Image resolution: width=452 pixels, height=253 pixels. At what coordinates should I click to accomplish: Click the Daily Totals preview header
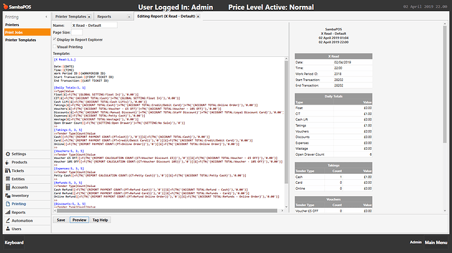[x=333, y=96]
